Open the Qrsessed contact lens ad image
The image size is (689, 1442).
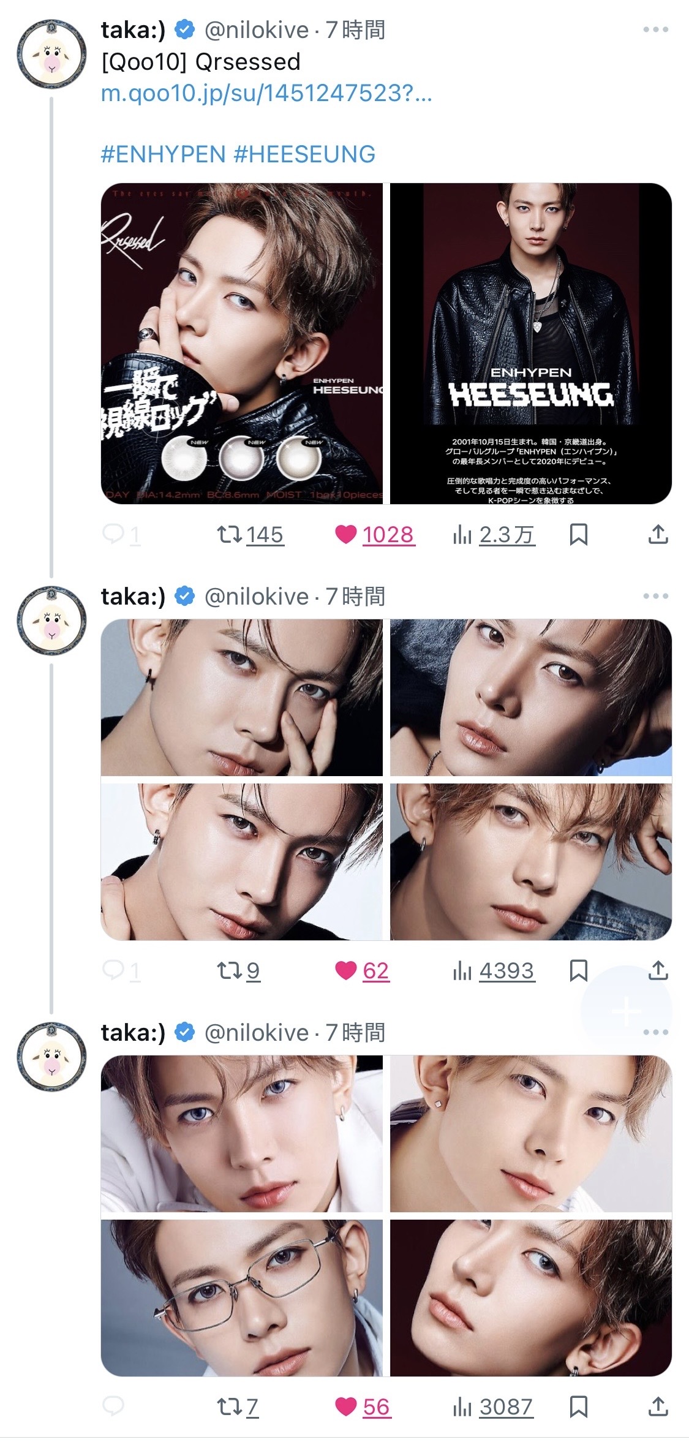(x=242, y=344)
